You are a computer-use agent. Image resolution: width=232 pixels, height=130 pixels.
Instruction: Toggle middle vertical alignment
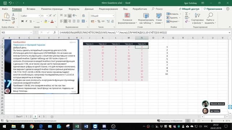click(x=65, y=16)
